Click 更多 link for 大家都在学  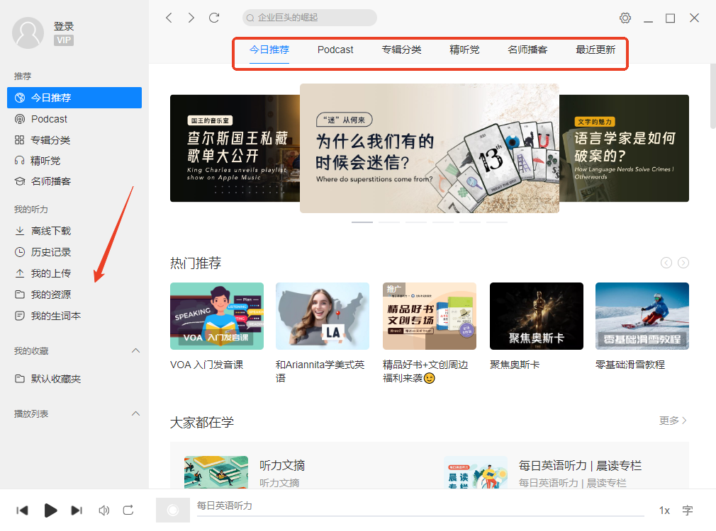click(673, 421)
